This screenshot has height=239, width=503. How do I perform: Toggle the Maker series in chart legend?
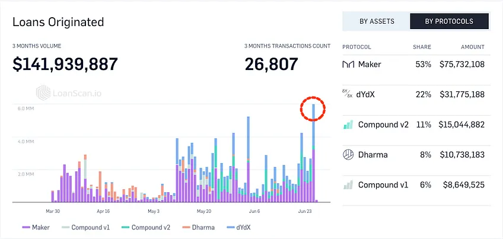tap(36, 228)
